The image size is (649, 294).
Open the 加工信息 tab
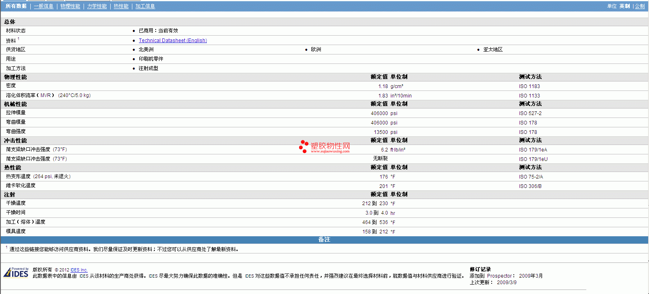[x=145, y=6]
